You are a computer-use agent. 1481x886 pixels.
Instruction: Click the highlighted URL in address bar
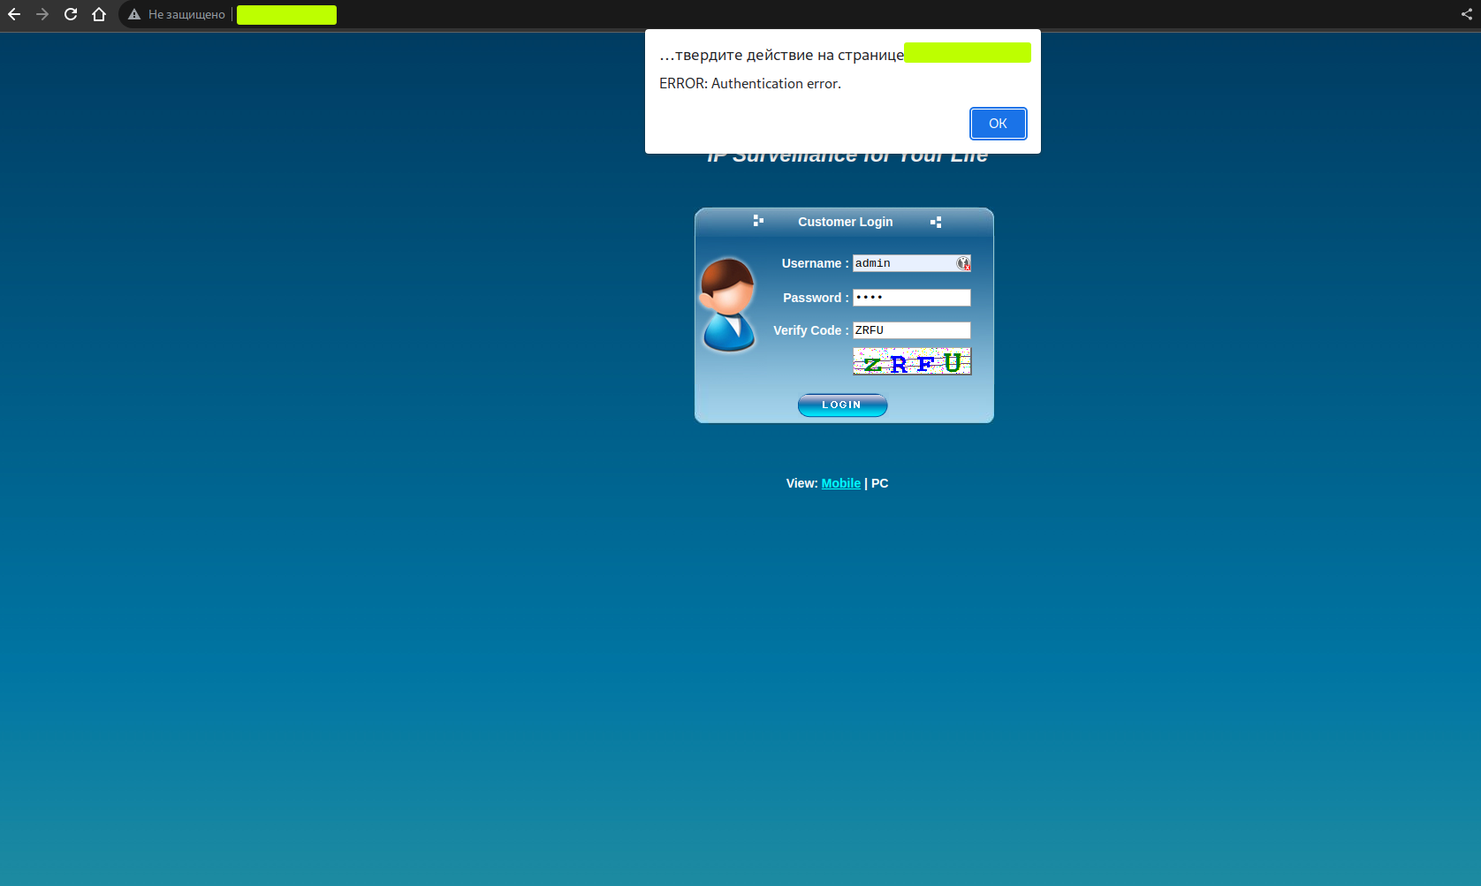286,15
